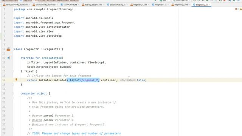Click the 'false' argument on line 17

(x=141, y=80)
